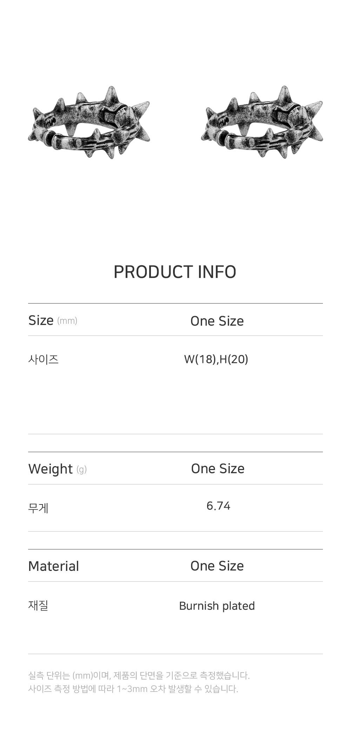Select the Size section label
Screen dimensions: 351x730
41,320
